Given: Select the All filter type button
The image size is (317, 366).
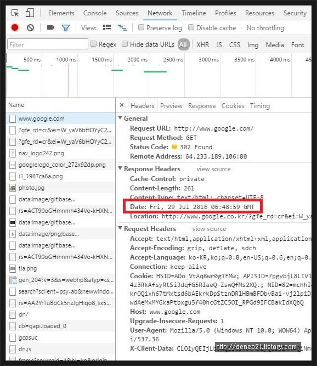Looking at the screenshot, I should 183,44.
